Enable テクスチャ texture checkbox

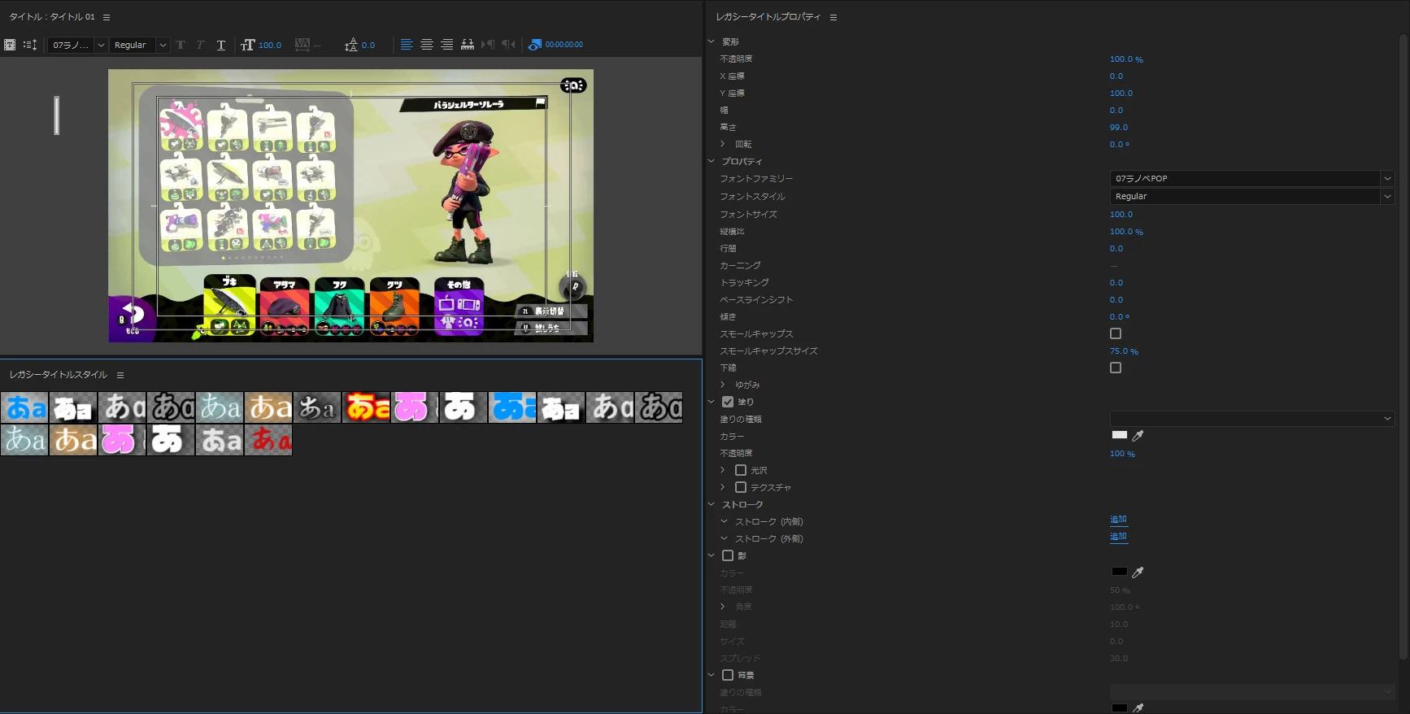click(x=741, y=487)
